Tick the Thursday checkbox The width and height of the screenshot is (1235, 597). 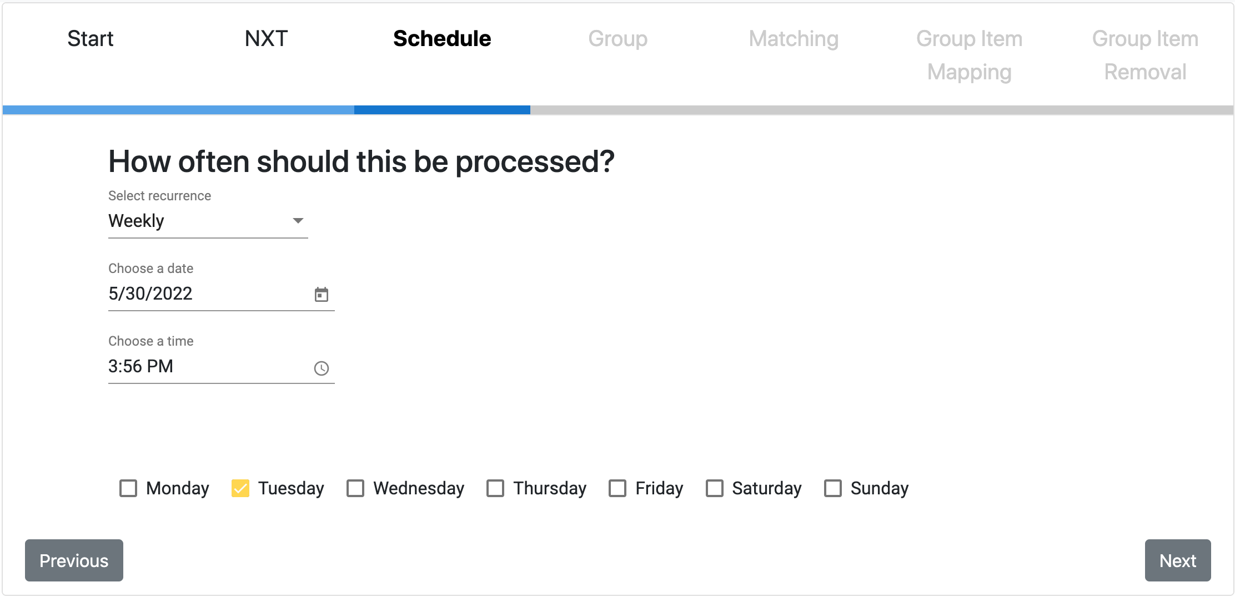[x=495, y=488]
